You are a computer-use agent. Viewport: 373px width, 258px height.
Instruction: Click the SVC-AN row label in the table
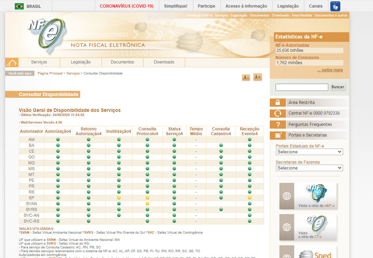click(x=31, y=215)
